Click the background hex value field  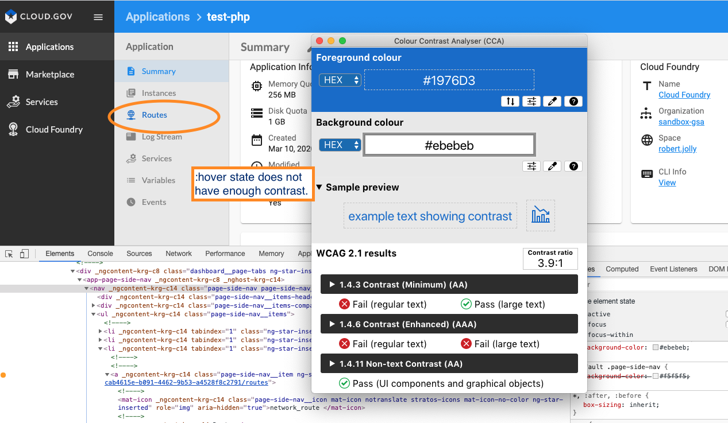tap(449, 145)
